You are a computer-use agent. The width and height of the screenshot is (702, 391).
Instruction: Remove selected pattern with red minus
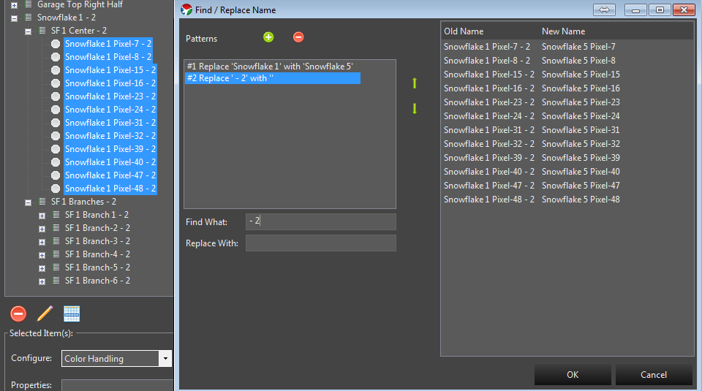[298, 37]
